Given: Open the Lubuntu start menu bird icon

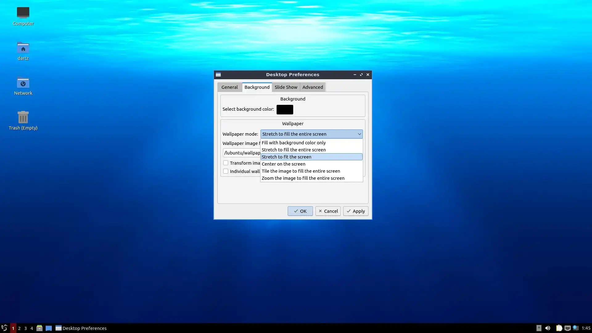Looking at the screenshot, I should tap(4, 328).
